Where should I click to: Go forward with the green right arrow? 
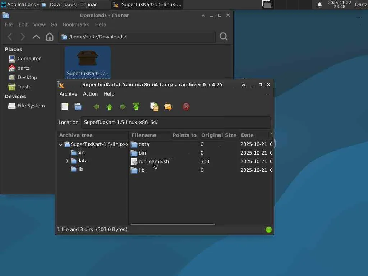(123, 107)
